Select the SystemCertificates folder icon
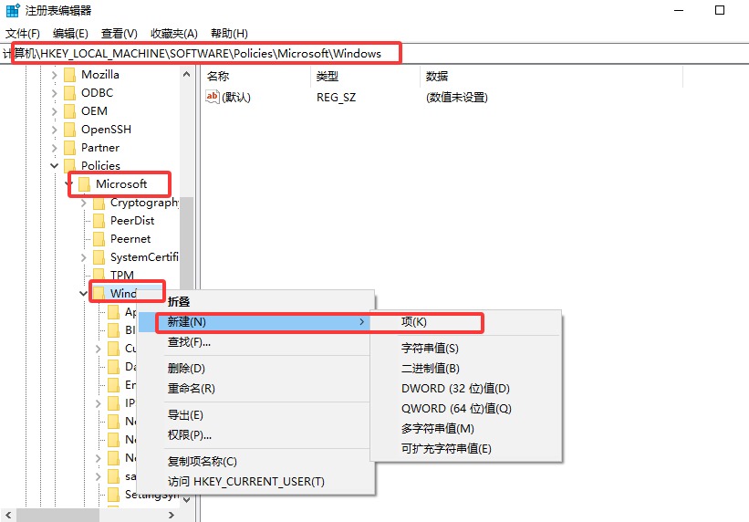The width and height of the screenshot is (749, 522). 99,257
